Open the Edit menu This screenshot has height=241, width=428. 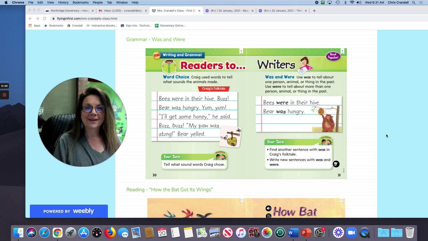[x=40, y=2]
